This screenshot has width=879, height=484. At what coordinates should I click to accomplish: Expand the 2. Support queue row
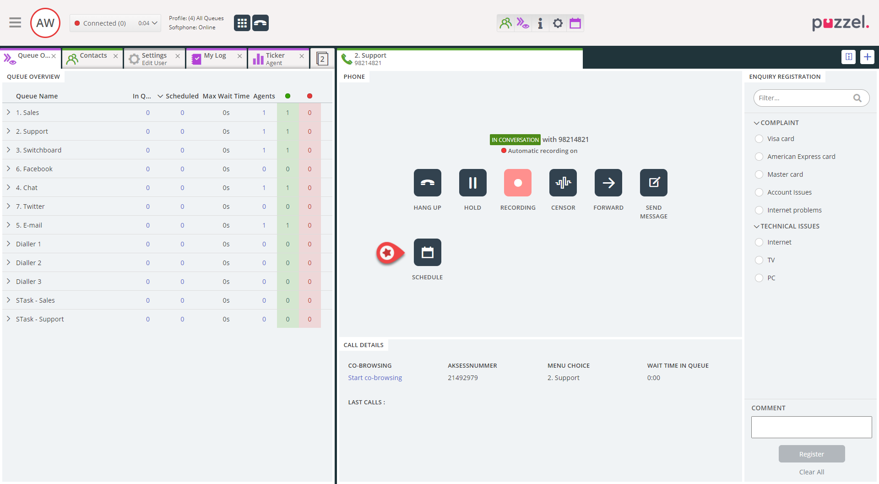[8, 131]
